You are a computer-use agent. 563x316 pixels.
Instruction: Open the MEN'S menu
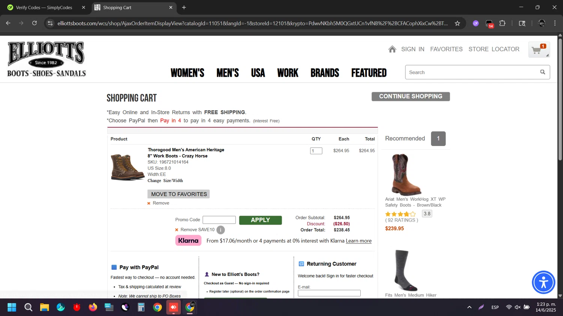pos(227,73)
